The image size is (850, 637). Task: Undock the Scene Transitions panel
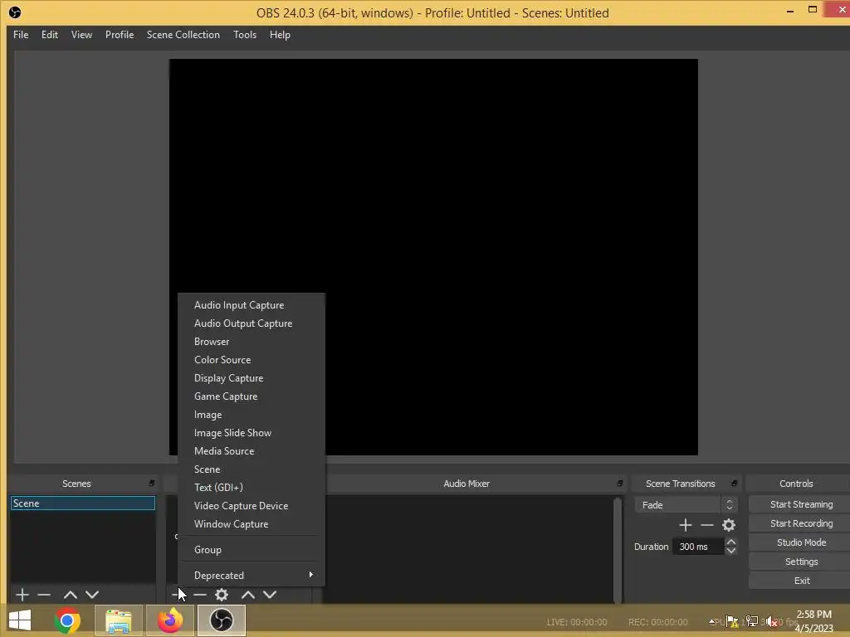coord(734,484)
